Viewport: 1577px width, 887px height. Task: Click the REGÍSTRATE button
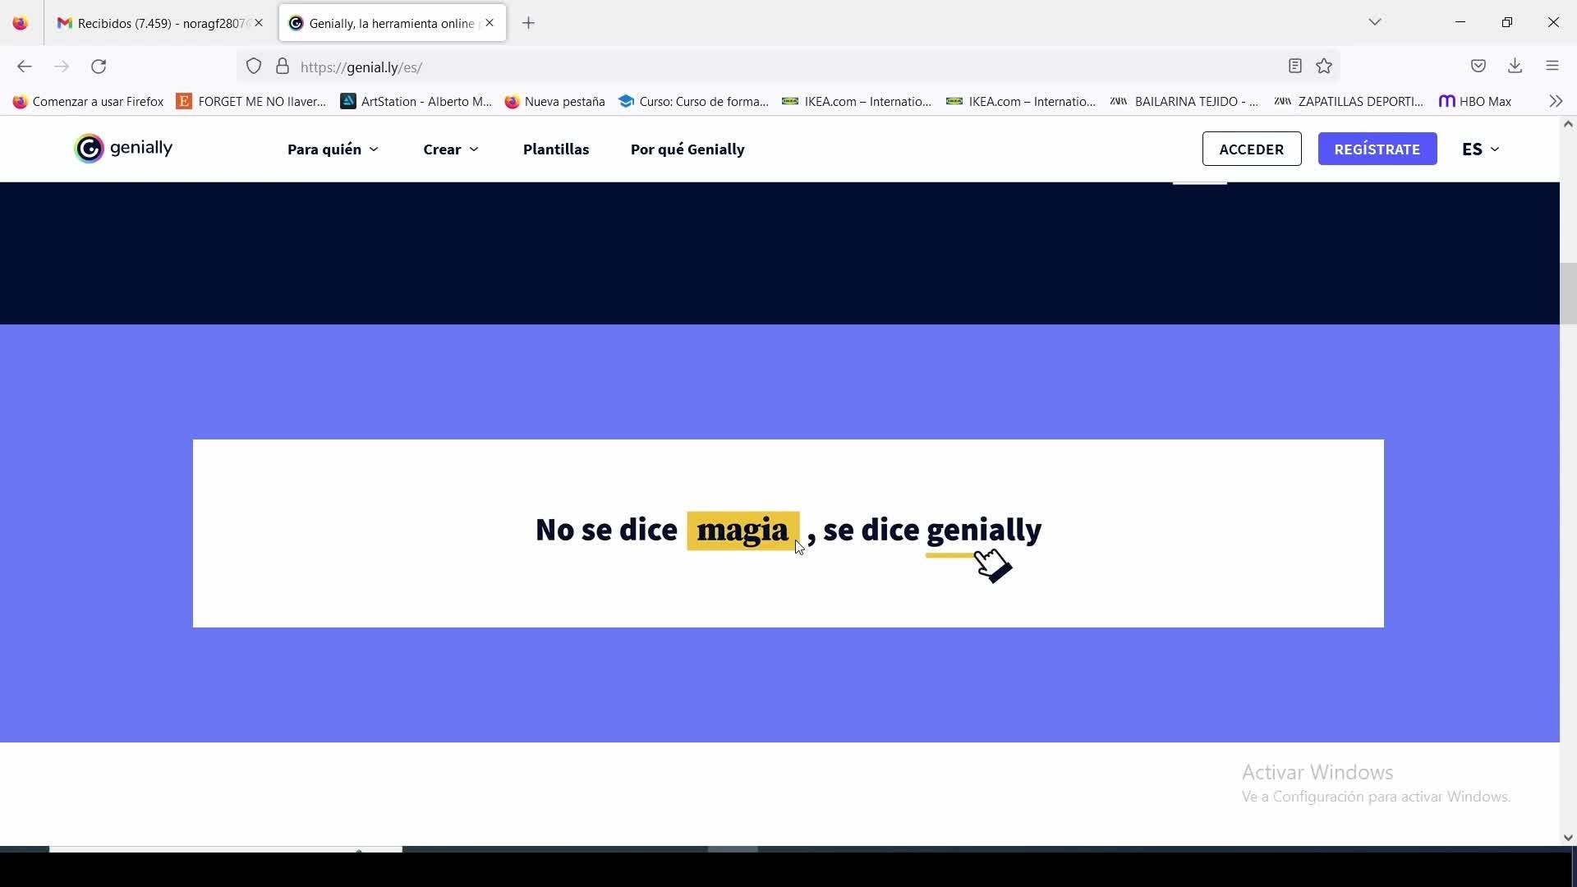[1377, 149]
